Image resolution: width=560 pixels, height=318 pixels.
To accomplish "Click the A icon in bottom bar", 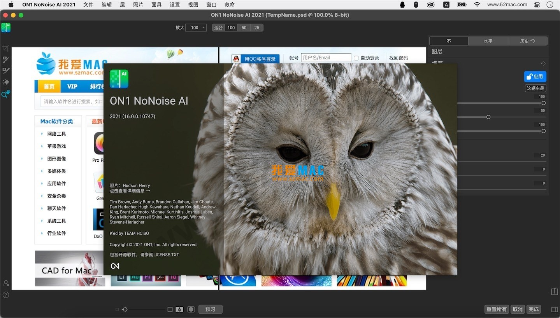I will tap(179, 309).
